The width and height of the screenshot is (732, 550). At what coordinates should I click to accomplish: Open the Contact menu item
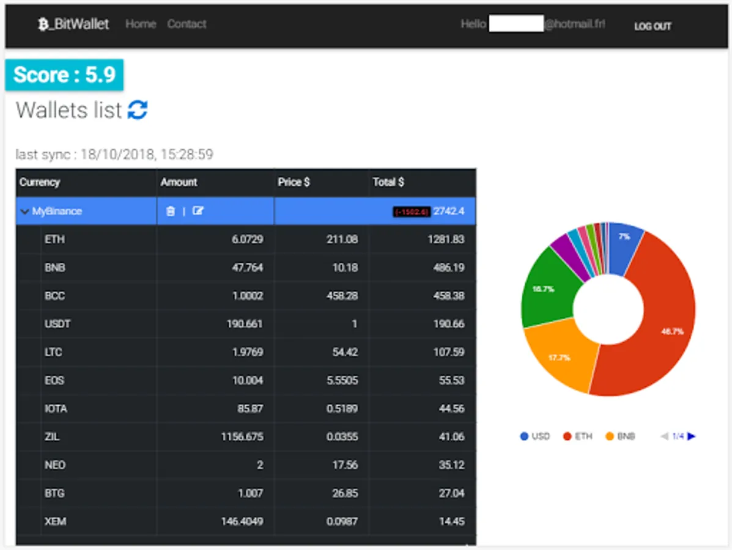[x=187, y=24]
